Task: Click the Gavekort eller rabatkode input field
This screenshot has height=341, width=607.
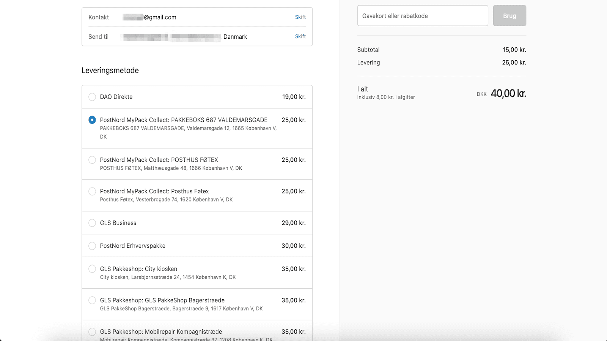Action: (x=422, y=16)
